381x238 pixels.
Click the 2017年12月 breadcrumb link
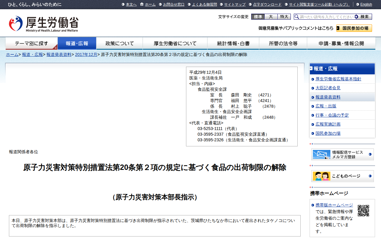[x=86, y=55]
